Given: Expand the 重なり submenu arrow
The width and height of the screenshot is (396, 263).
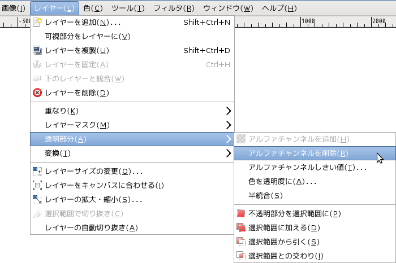Looking at the screenshot, I should 229,110.
